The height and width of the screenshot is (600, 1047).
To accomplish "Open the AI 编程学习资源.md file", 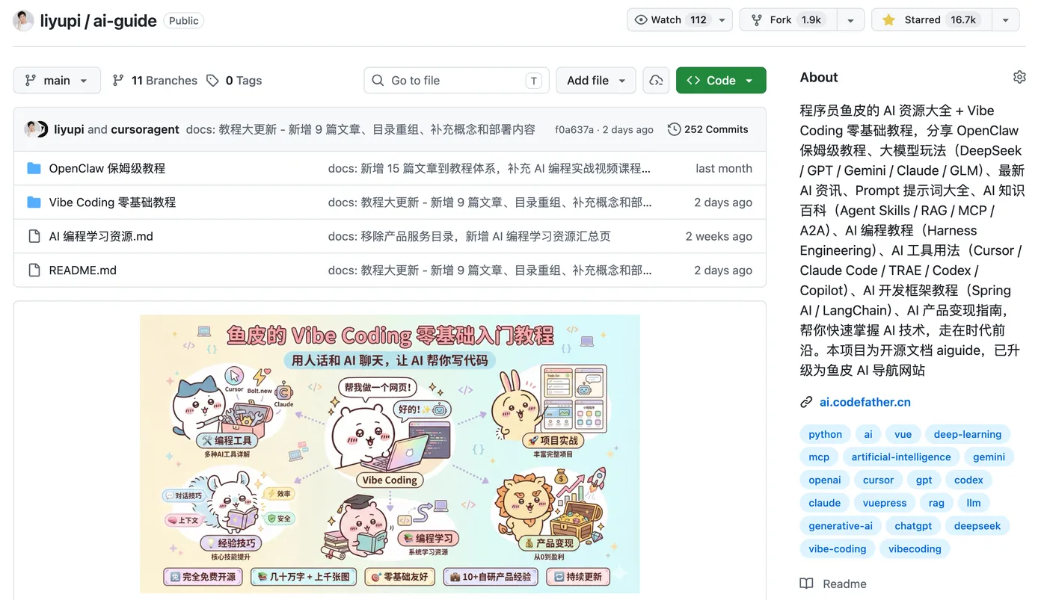I will [101, 236].
